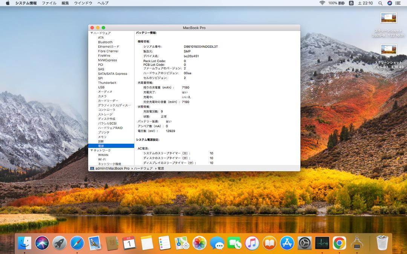Viewport: 407px width, 254px height.
Task: Open the Photos app in Dock
Action: [199, 243]
